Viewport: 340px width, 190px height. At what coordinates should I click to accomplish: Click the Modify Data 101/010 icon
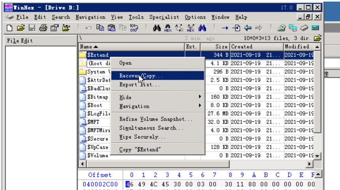pyautogui.click(x=134, y=28)
